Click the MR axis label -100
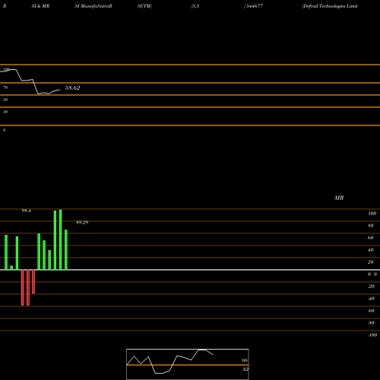Image resolution: width=380 pixels, height=380 pixels. pyautogui.click(x=372, y=335)
